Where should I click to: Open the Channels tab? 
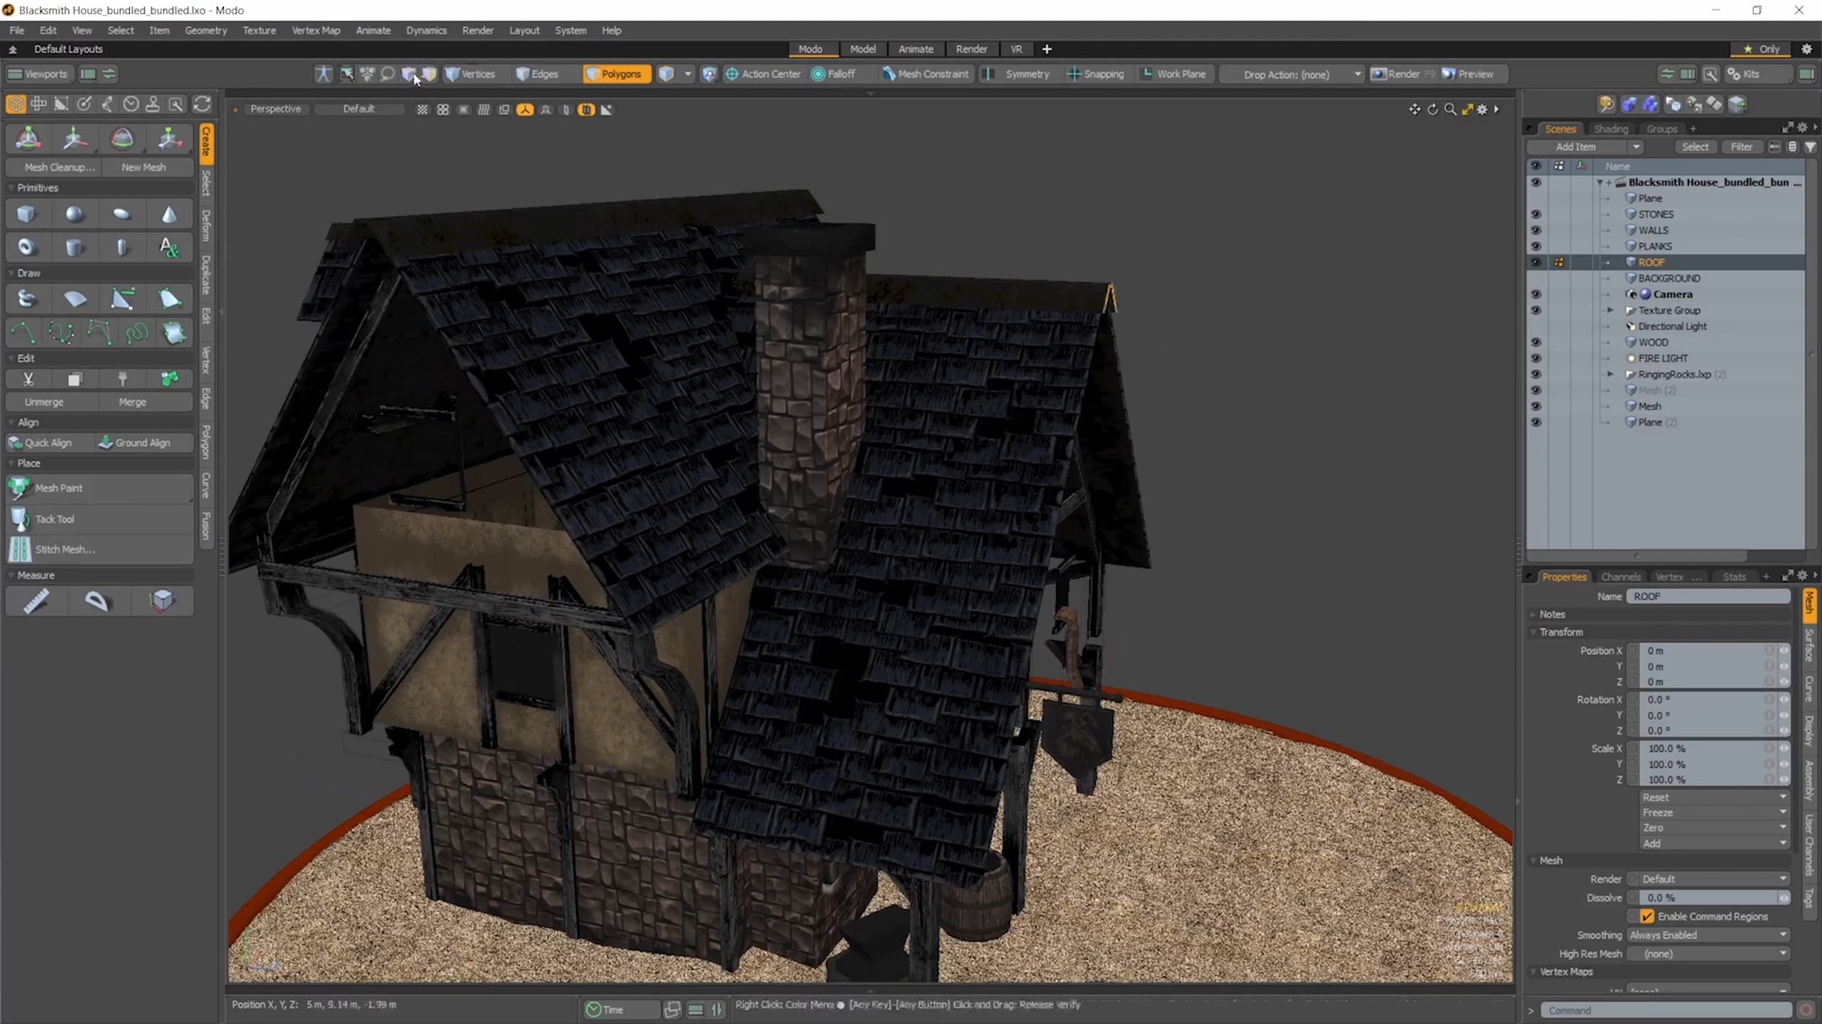(1621, 577)
